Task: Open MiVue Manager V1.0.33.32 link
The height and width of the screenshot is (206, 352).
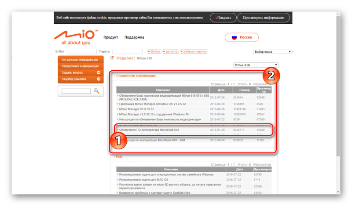Action: (136, 109)
